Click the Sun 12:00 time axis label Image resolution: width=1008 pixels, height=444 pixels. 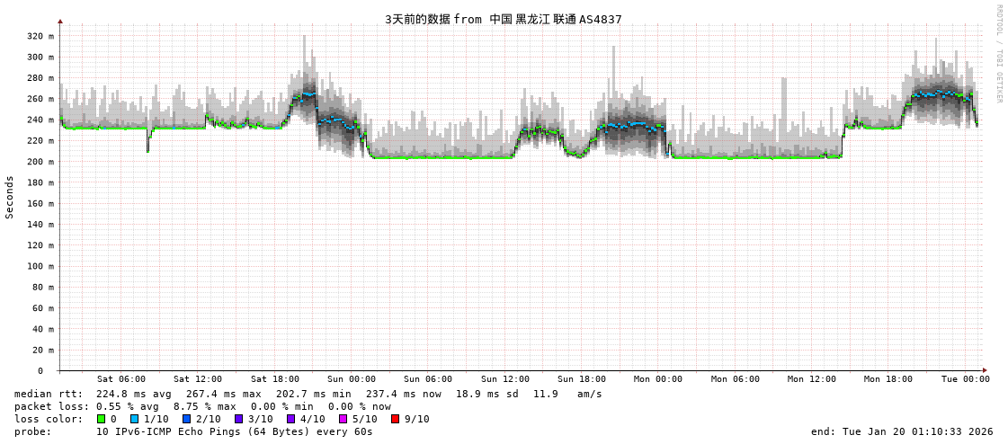point(504,379)
